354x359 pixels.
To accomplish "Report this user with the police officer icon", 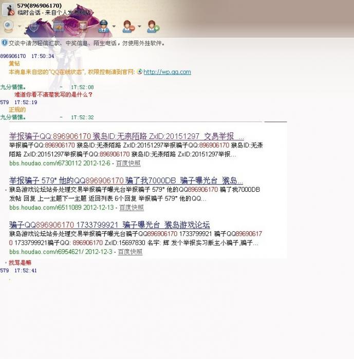I will click(x=103, y=27).
